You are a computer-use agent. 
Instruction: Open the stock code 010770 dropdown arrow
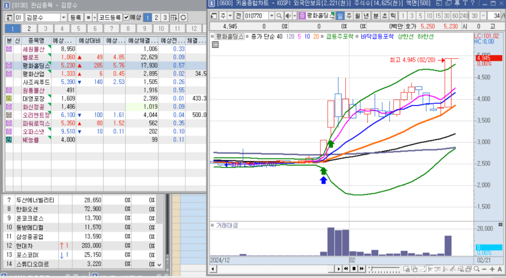[272, 16]
